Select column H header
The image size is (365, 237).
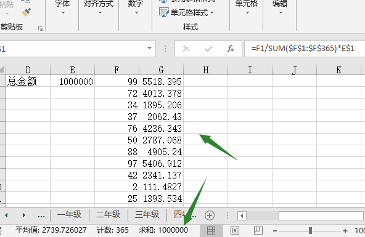coord(205,70)
